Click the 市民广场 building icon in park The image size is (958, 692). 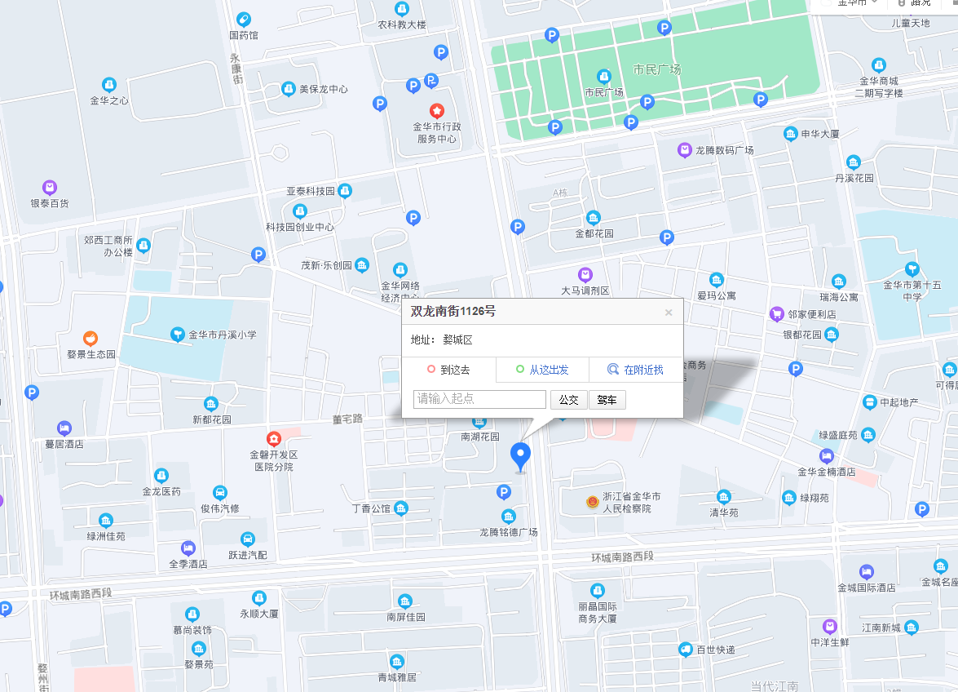[603, 77]
